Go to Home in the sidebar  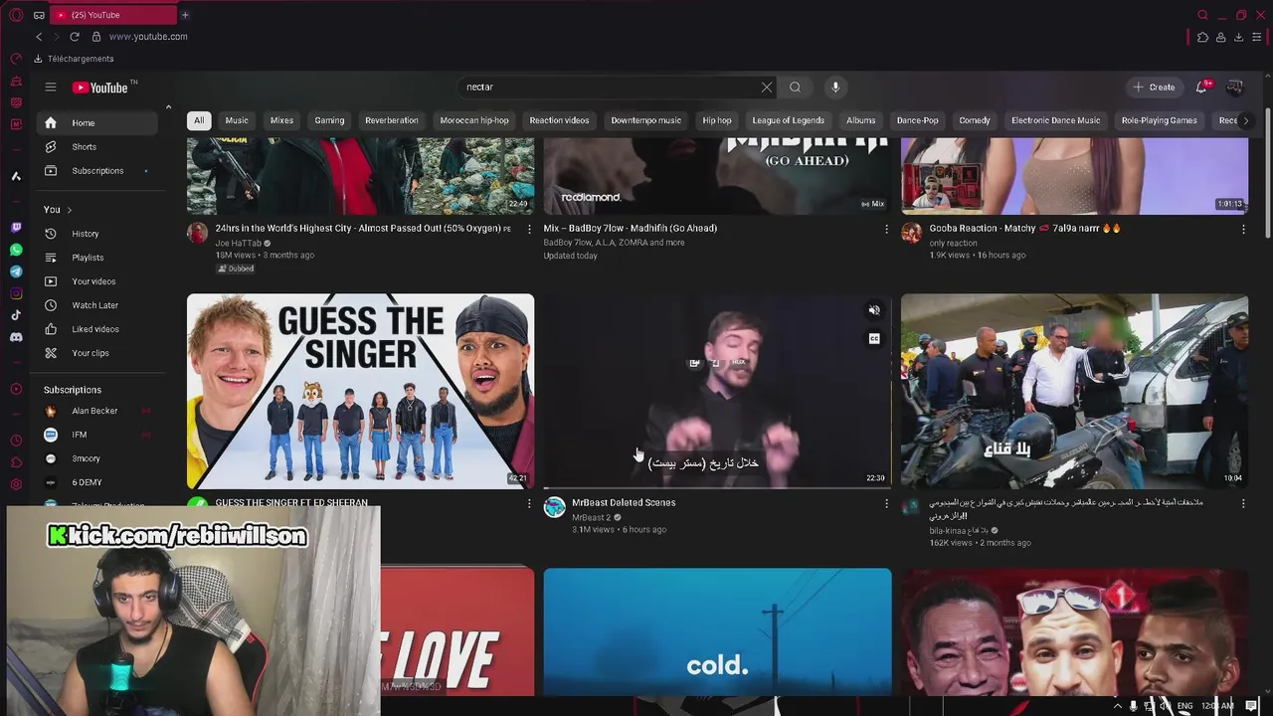click(x=97, y=123)
